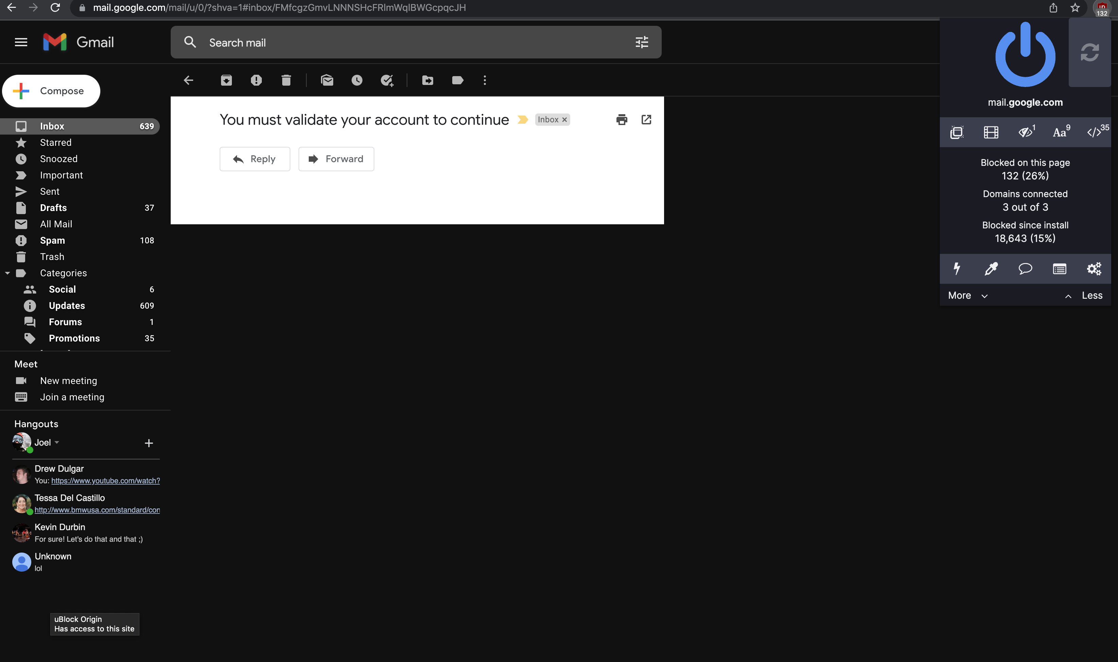Toggle blocking of remote fonts
Screen dimensions: 1118x662
coord(1060,132)
